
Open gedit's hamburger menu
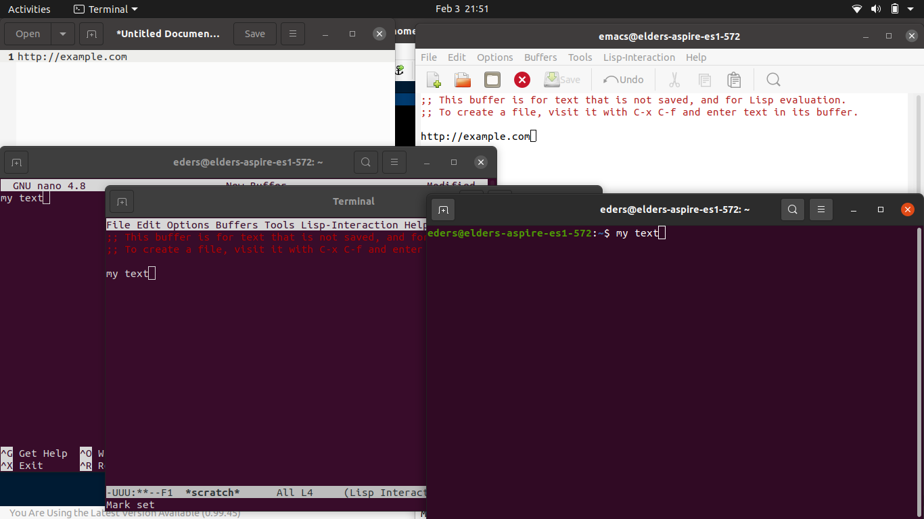coord(292,33)
